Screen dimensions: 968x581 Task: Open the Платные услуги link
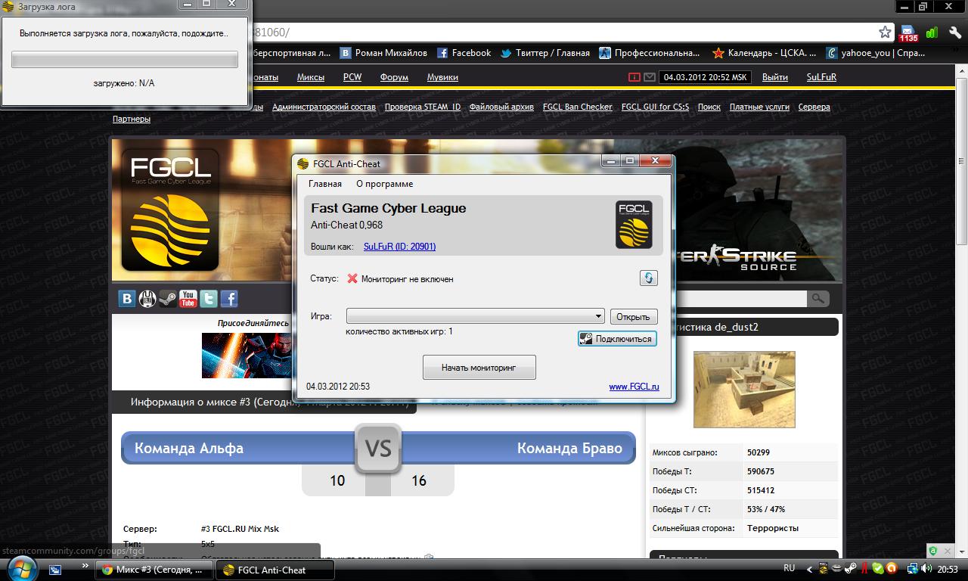point(759,107)
